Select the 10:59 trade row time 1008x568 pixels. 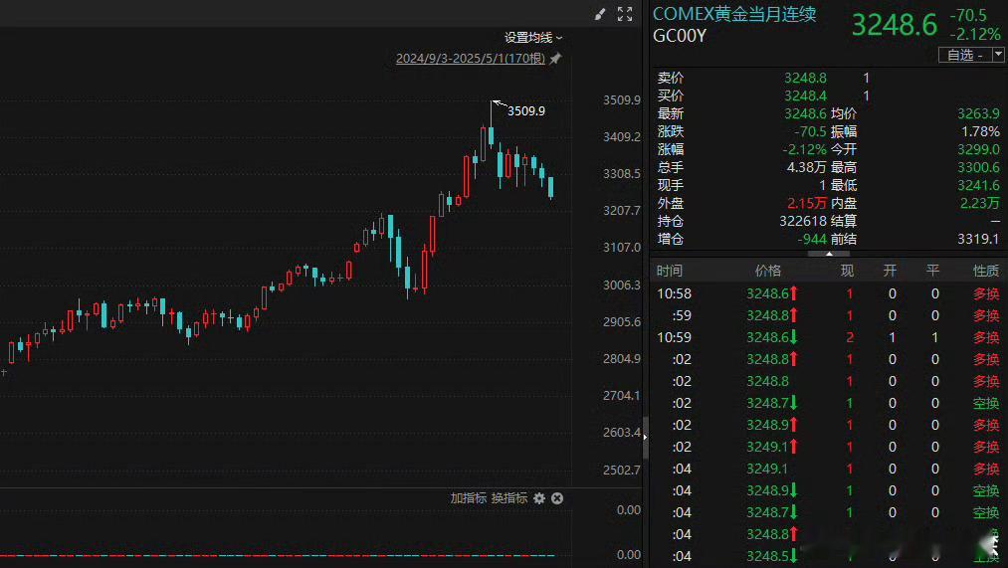(x=674, y=337)
